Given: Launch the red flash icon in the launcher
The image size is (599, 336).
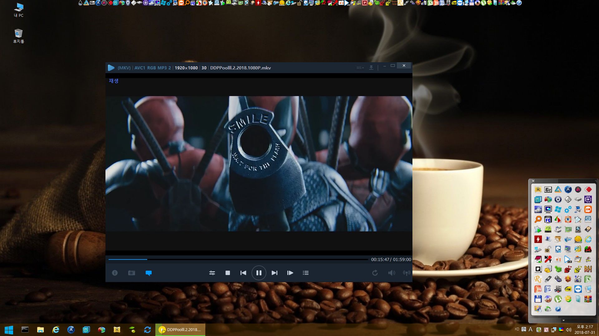Looking at the screenshot, I should (538, 239).
